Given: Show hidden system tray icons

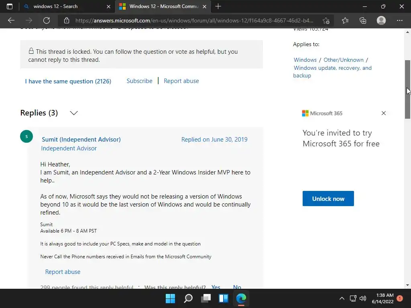Looking at the screenshot, I should [342, 298].
